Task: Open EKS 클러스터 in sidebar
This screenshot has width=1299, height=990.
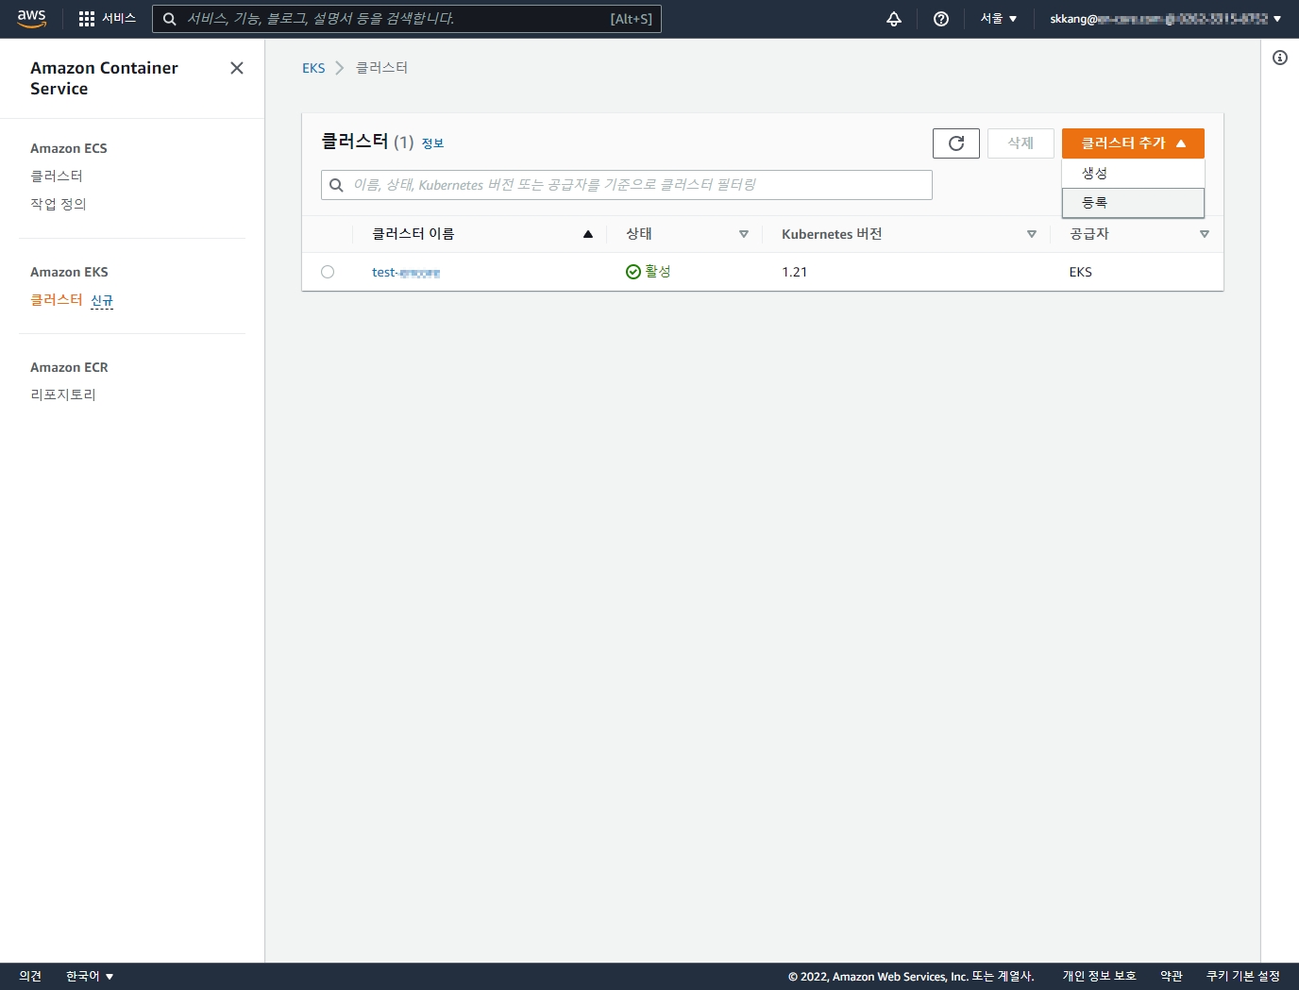Action: tap(57, 300)
